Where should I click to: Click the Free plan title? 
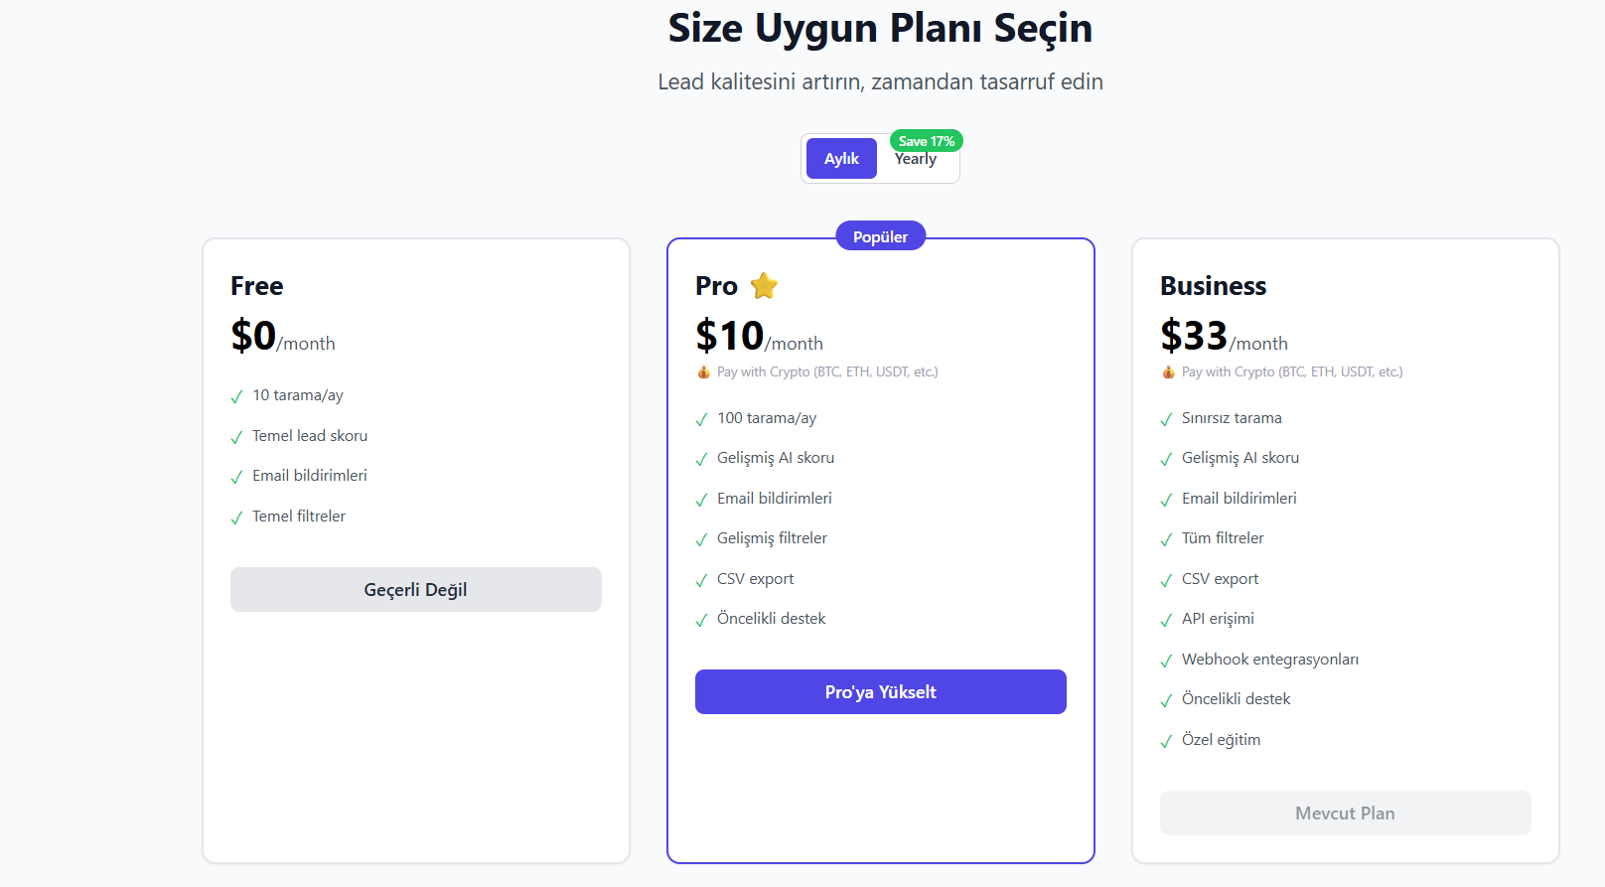tap(257, 286)
